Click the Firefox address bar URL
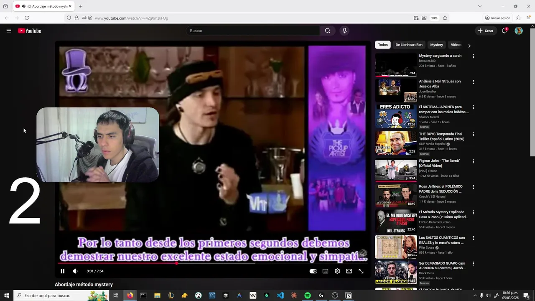This screenshot has height=301, width=535. [131, 18]
